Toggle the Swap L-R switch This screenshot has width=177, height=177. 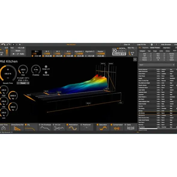46,66
